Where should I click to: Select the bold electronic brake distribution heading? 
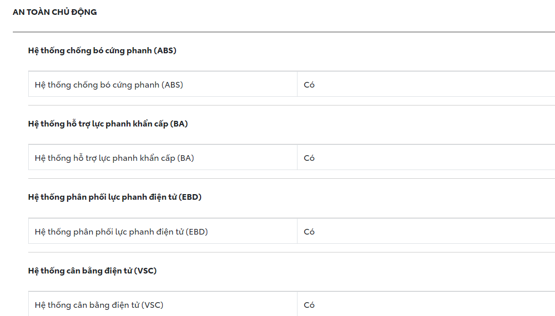tap(114, 197)
